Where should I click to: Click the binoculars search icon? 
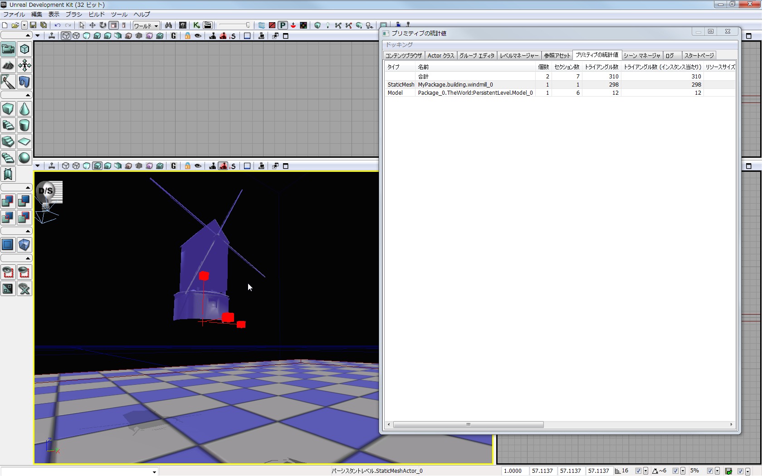168,25
